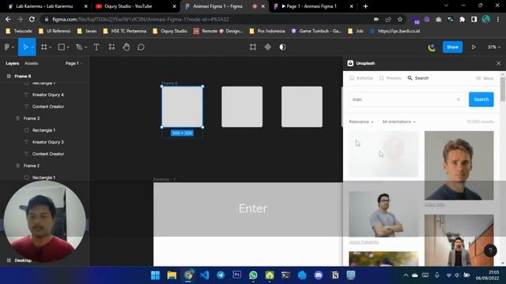The width and height of the screenshot is (506, 284).
Task: Open the Help question mark button
Action: (490, 251)
